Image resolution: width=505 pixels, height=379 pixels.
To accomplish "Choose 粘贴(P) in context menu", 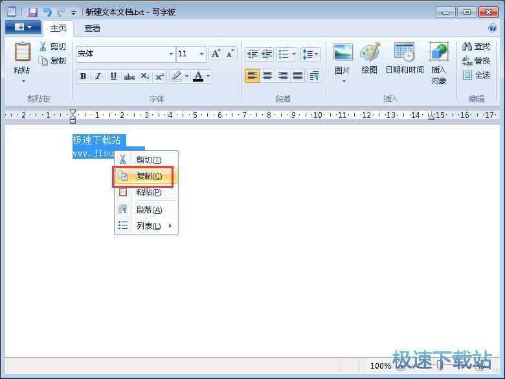I will [146, 192].
